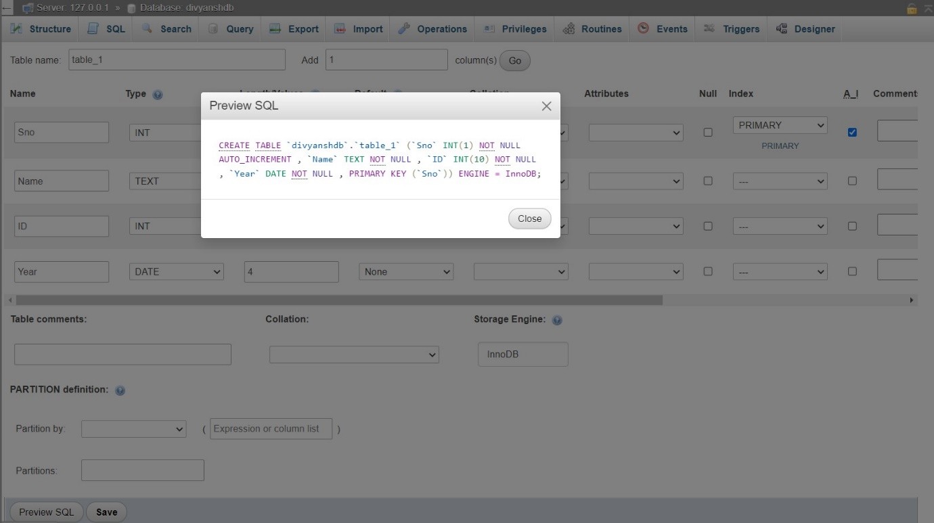The width and height of the screenshot is (934, 523).
Task: Open the PRIMARY index dropdown for Sno
Action: click(x=780, y=126)
